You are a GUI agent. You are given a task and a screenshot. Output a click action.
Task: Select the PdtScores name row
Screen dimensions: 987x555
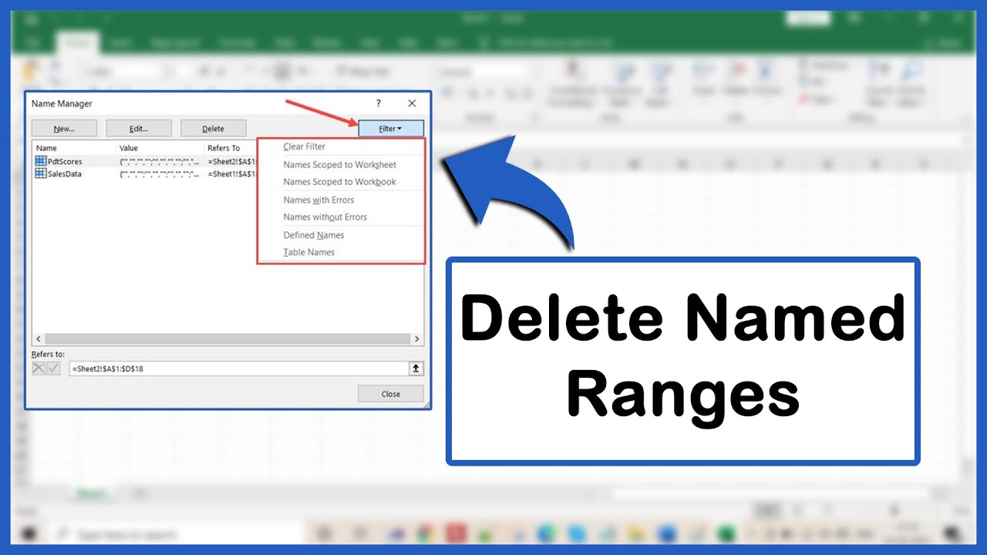(x=145, y=161)
